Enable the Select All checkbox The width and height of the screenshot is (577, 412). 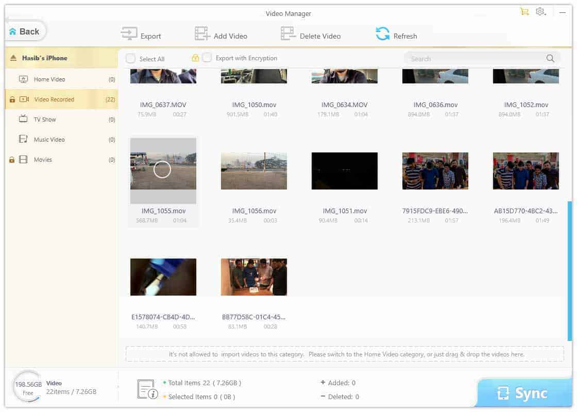point(131,58)
